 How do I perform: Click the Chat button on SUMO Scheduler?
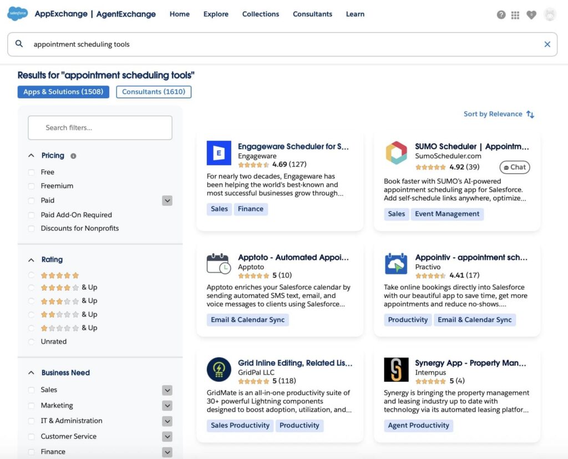coord(515,167)
